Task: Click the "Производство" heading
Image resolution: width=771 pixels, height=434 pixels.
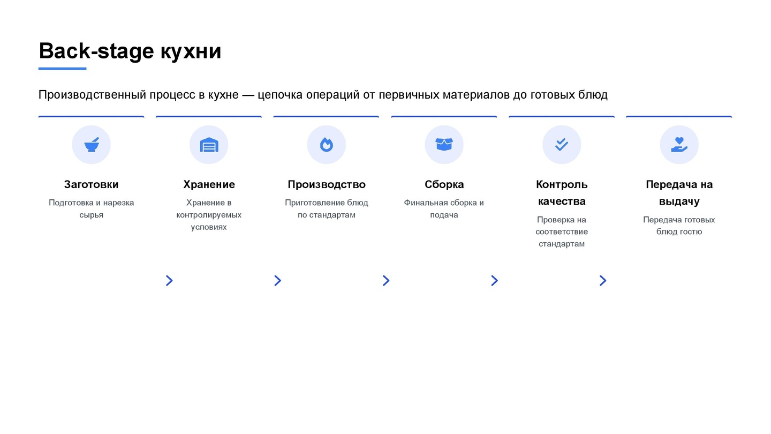Action: click(327, 184)
